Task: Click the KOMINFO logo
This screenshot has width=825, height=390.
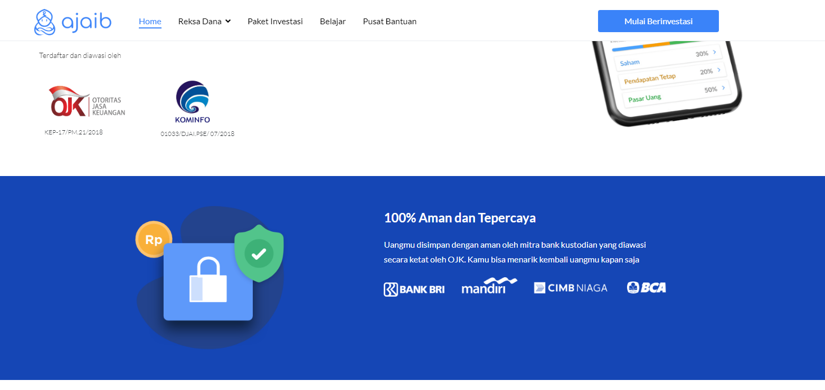Action: tap(193, 102)
